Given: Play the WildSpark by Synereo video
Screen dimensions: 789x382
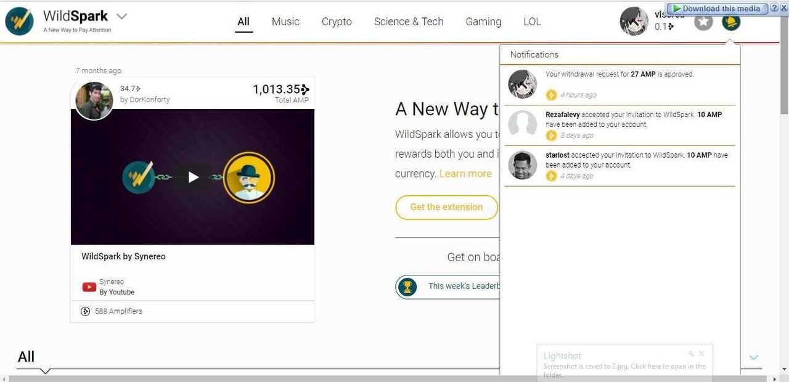Looking at the screenshot, I should (x=193, y=177).
